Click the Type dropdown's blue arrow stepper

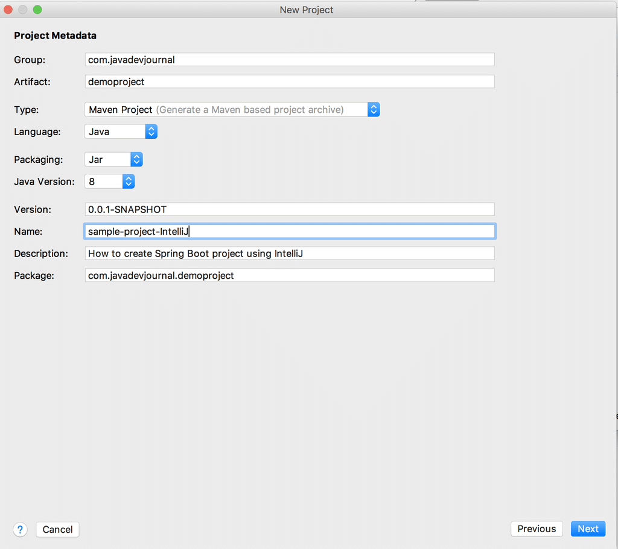coord(374,110)
